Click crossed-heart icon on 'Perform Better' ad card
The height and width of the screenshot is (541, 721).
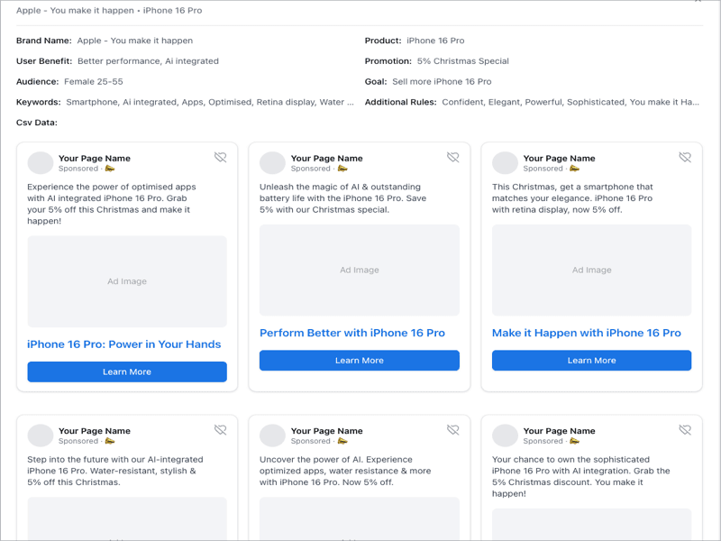tap(453, 158)
